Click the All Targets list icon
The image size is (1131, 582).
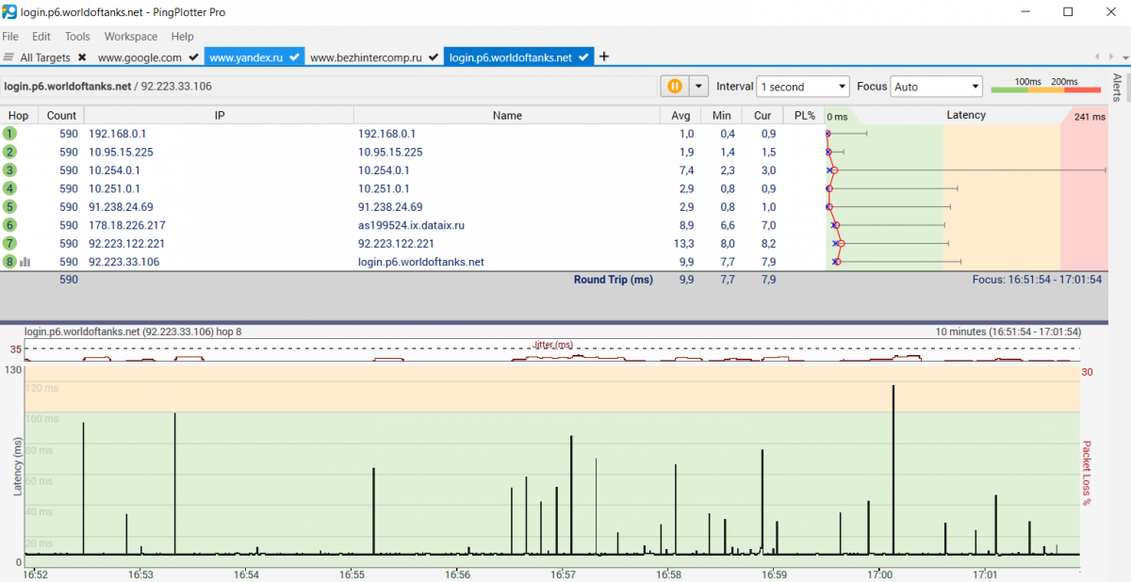[x=9, y=57]
